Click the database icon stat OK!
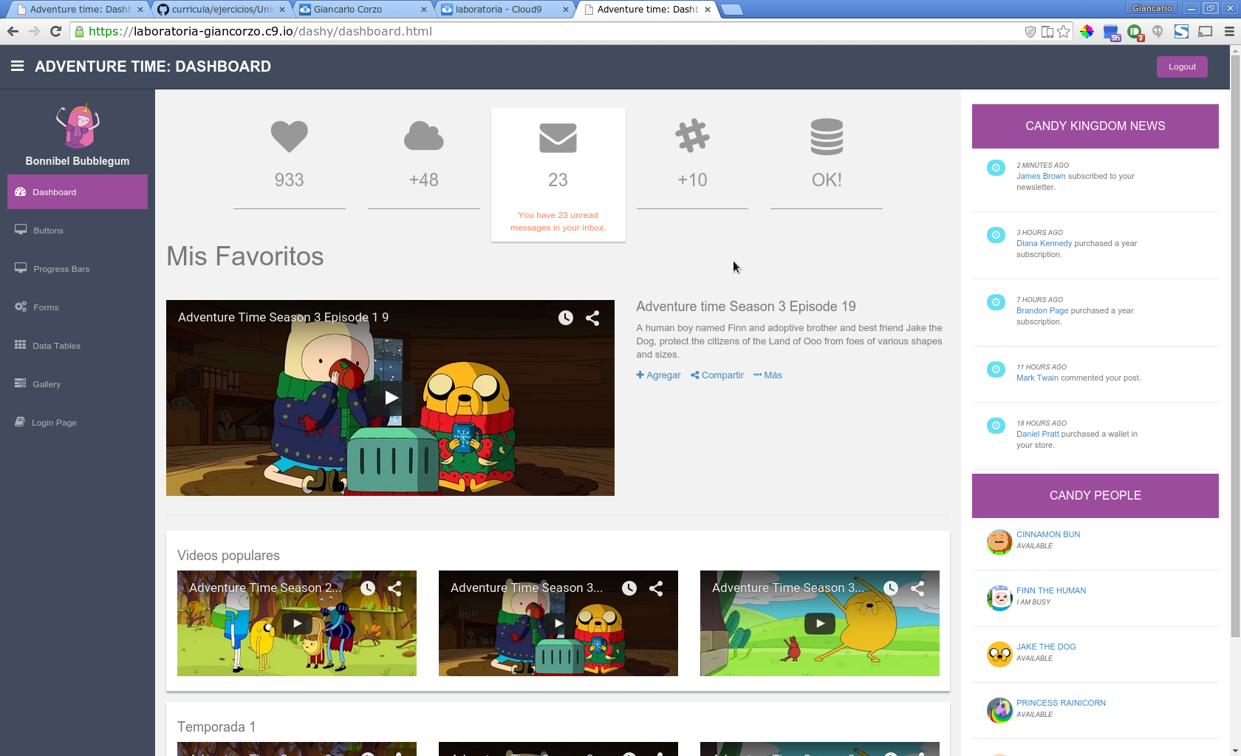The width and height of the screenshot is (1241, 756). click(x=827, y=137)
